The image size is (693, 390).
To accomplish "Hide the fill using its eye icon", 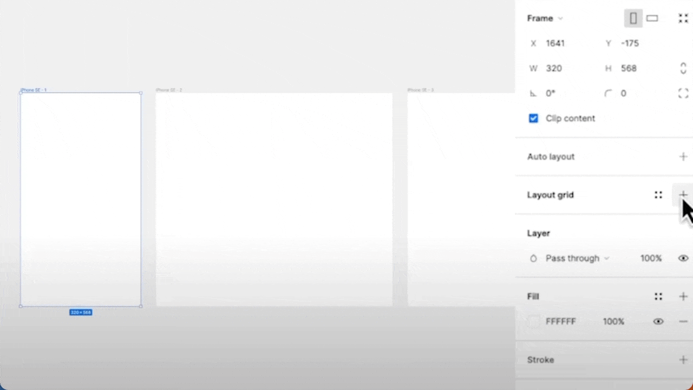I will 658,321.
